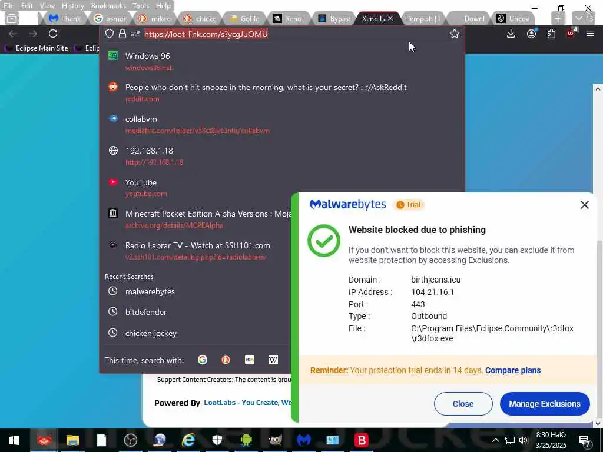Select the YouTube suggestion
The height and width of the screenshot is (452, 603).
(282, 188)
